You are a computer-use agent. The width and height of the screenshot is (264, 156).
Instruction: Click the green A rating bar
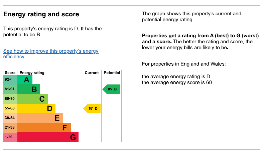pyautogui.click(x=25, y=80)
